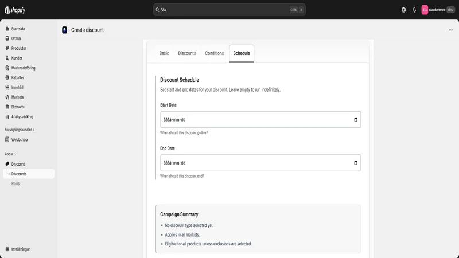Switch to the Discounts tab
The height and width of the screenshot is (258, 459).
click(187, 53)
